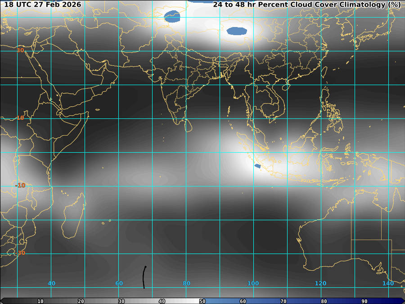The width and height of the screenshot is (405, 304).
Task: Choose the 70 value on the colorbar
Action: (x=283, y=301)
